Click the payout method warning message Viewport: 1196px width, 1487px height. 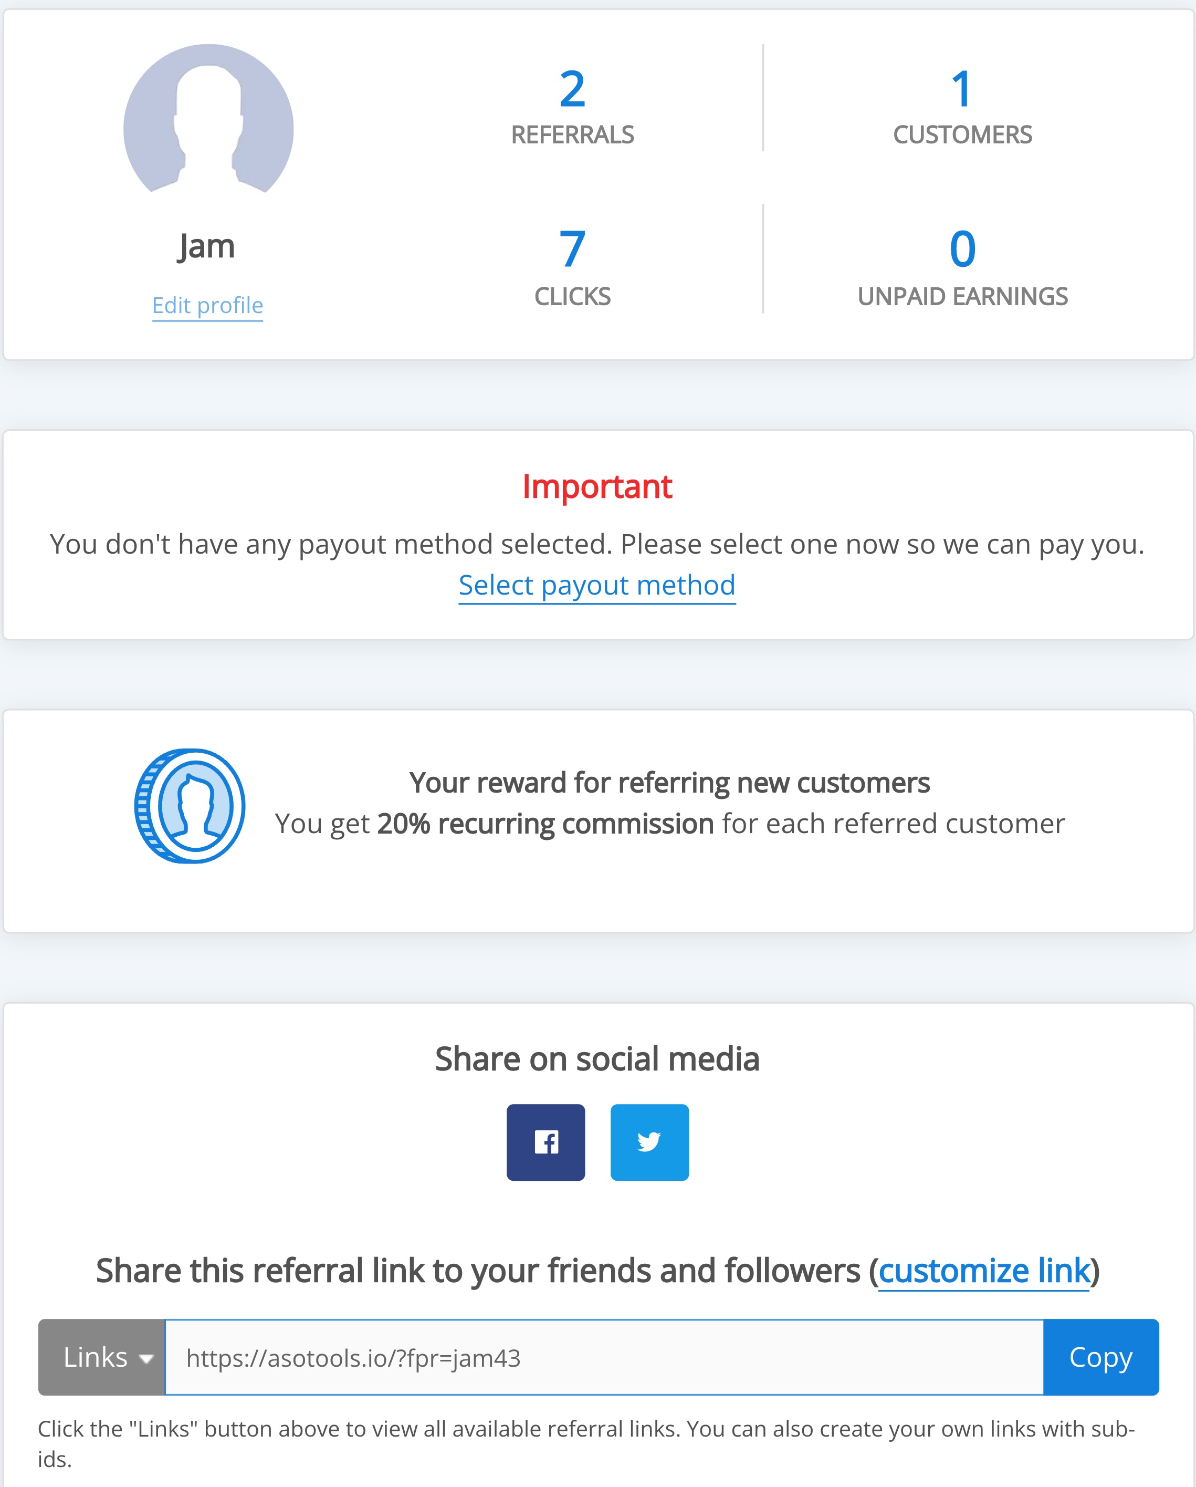pyautogui.click(x=597, y=545)
